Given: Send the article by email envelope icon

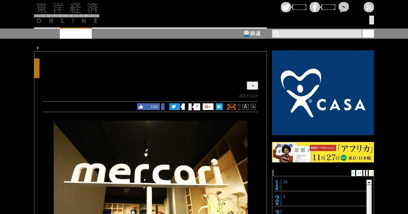Looking at the screenshot, I should coord(231,107).
